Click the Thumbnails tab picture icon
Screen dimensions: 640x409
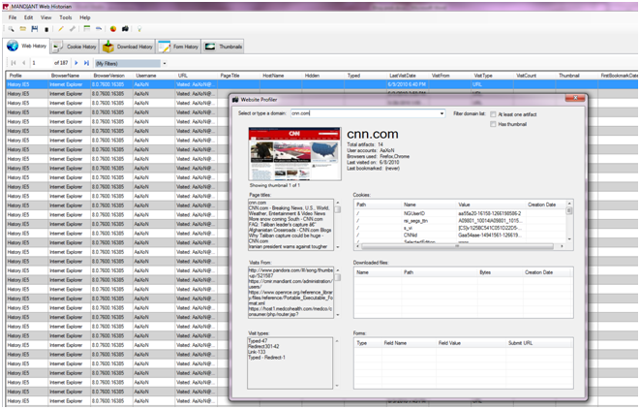click(210, 47)
